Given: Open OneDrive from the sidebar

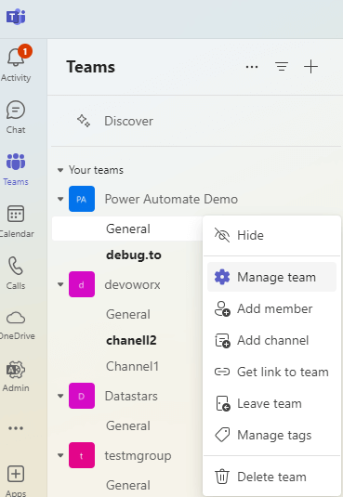Looking at the screenshot, I should point(16,325).
